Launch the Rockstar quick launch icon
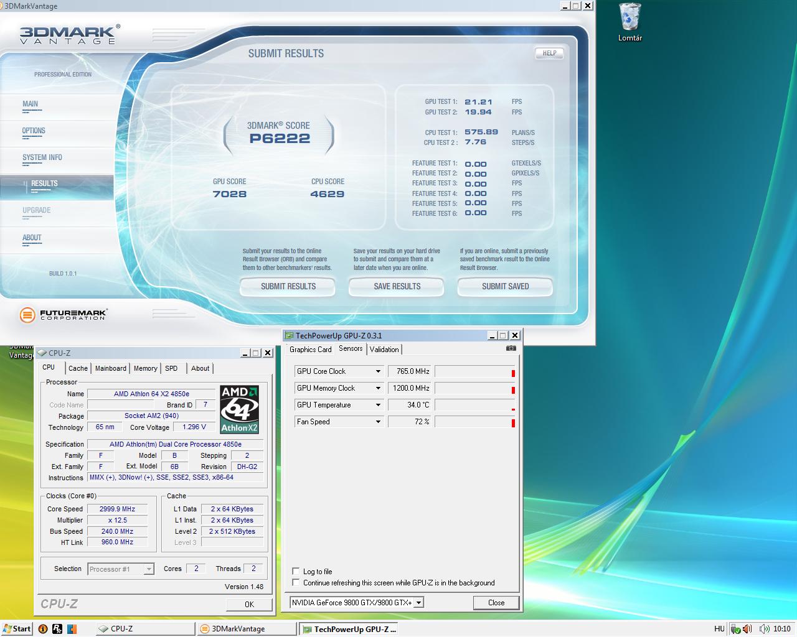The height and width of the screenshot is (637, 797). pyautogui.click(x=57, y=629)
